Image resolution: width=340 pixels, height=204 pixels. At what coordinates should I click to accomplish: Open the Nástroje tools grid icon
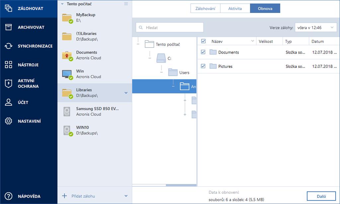click(8, 65)
